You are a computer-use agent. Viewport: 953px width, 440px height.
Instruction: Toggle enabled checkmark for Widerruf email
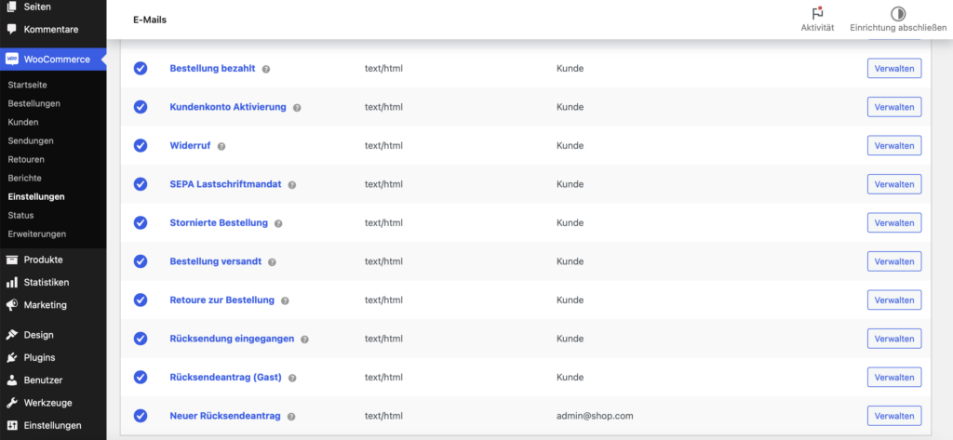141,146
